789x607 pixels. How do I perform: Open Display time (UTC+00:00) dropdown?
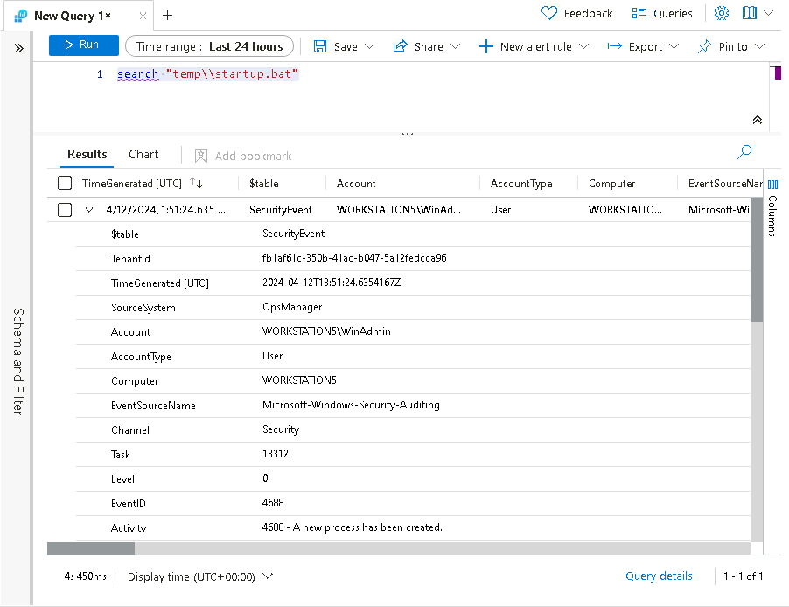coord(199,576)
